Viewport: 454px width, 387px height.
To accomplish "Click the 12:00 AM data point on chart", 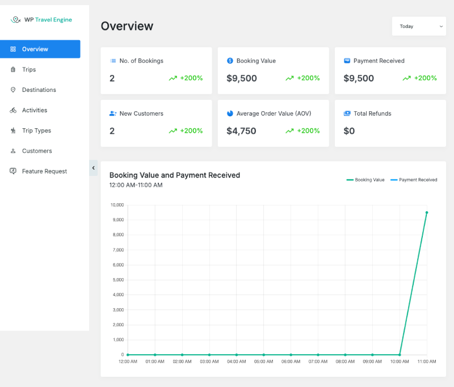I will tap(128, 355).
